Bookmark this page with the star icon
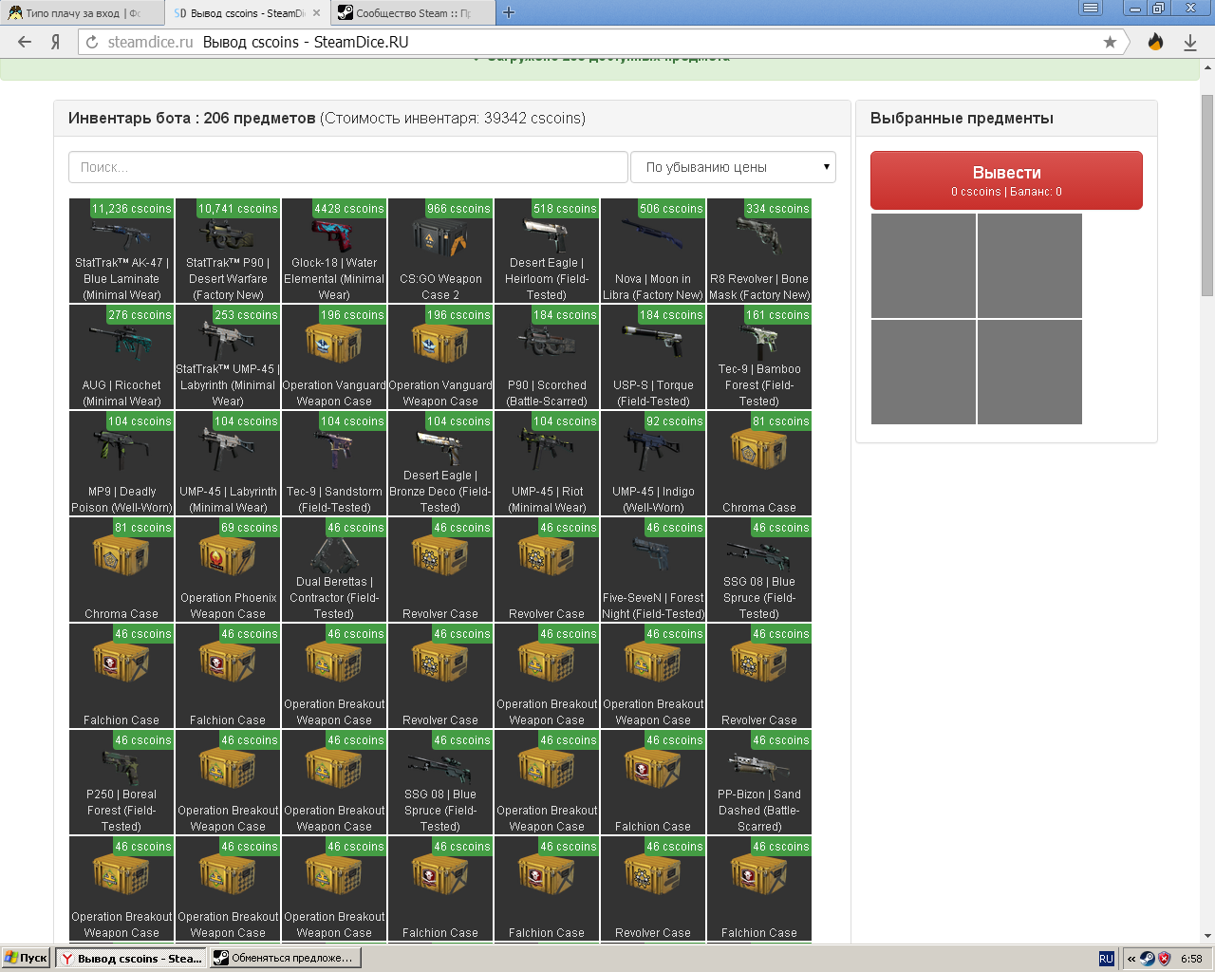 pyautogui.click(x=1110, y=42)
